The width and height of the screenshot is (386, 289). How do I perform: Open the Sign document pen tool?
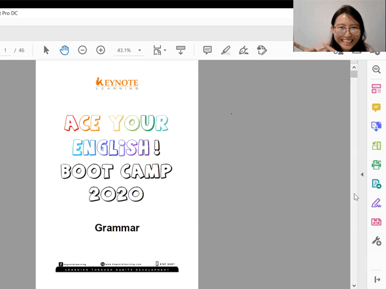tap(244, 50)
